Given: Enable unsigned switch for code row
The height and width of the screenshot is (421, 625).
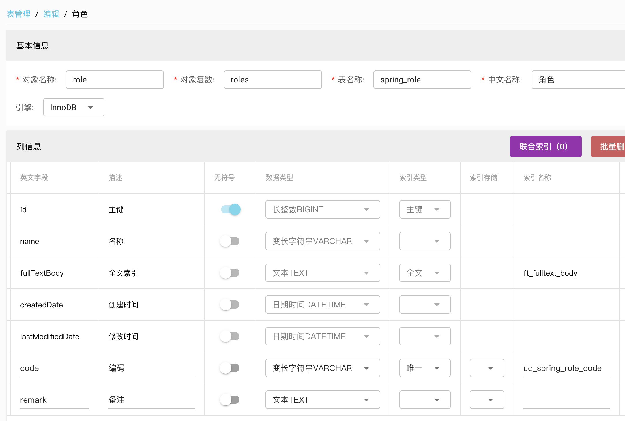Looking at the screenshot, I should [x=230, y=368].
